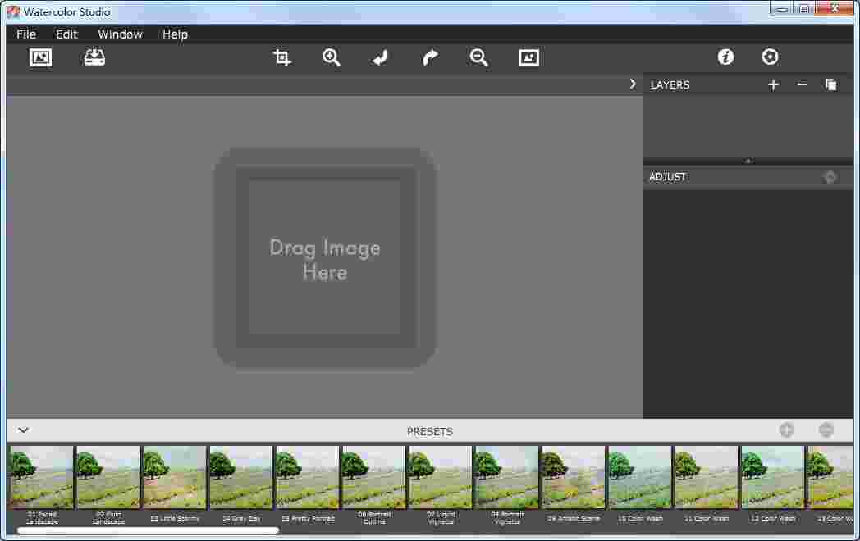Viewport: 860px width, 541px height.
Task: Redo the last action
Action: tap(429, 57)
